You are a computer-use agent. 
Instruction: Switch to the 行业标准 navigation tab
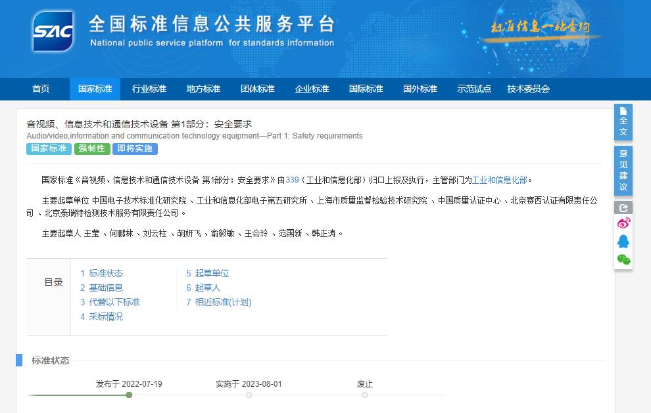point(149,89)
